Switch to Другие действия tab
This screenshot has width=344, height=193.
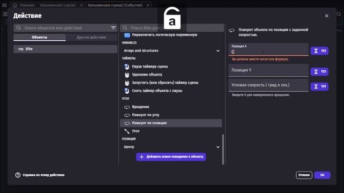pos(91,37)
